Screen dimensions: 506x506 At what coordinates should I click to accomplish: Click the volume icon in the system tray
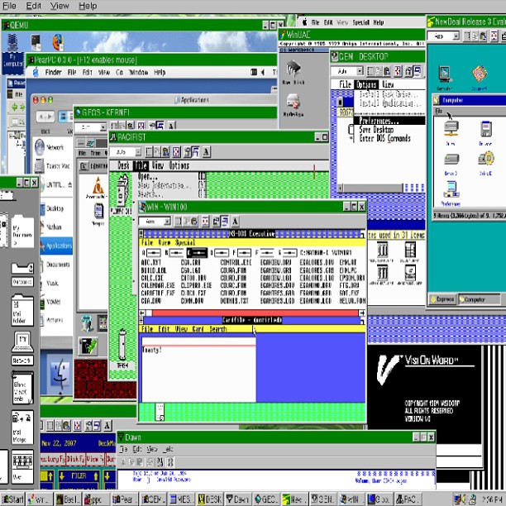(x=463, y=499)
